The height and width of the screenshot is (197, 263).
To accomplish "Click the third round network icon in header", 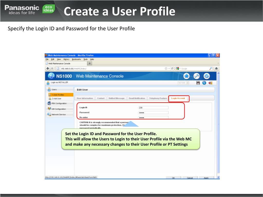I will click(207, 76).
